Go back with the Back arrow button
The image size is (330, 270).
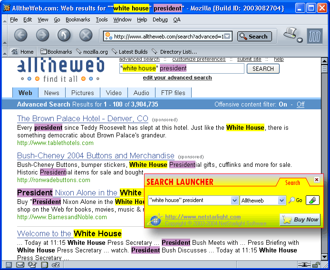(20, 35)
